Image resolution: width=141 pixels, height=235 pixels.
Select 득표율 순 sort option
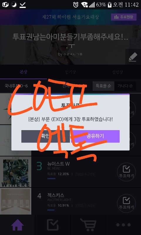pos(103,86)
